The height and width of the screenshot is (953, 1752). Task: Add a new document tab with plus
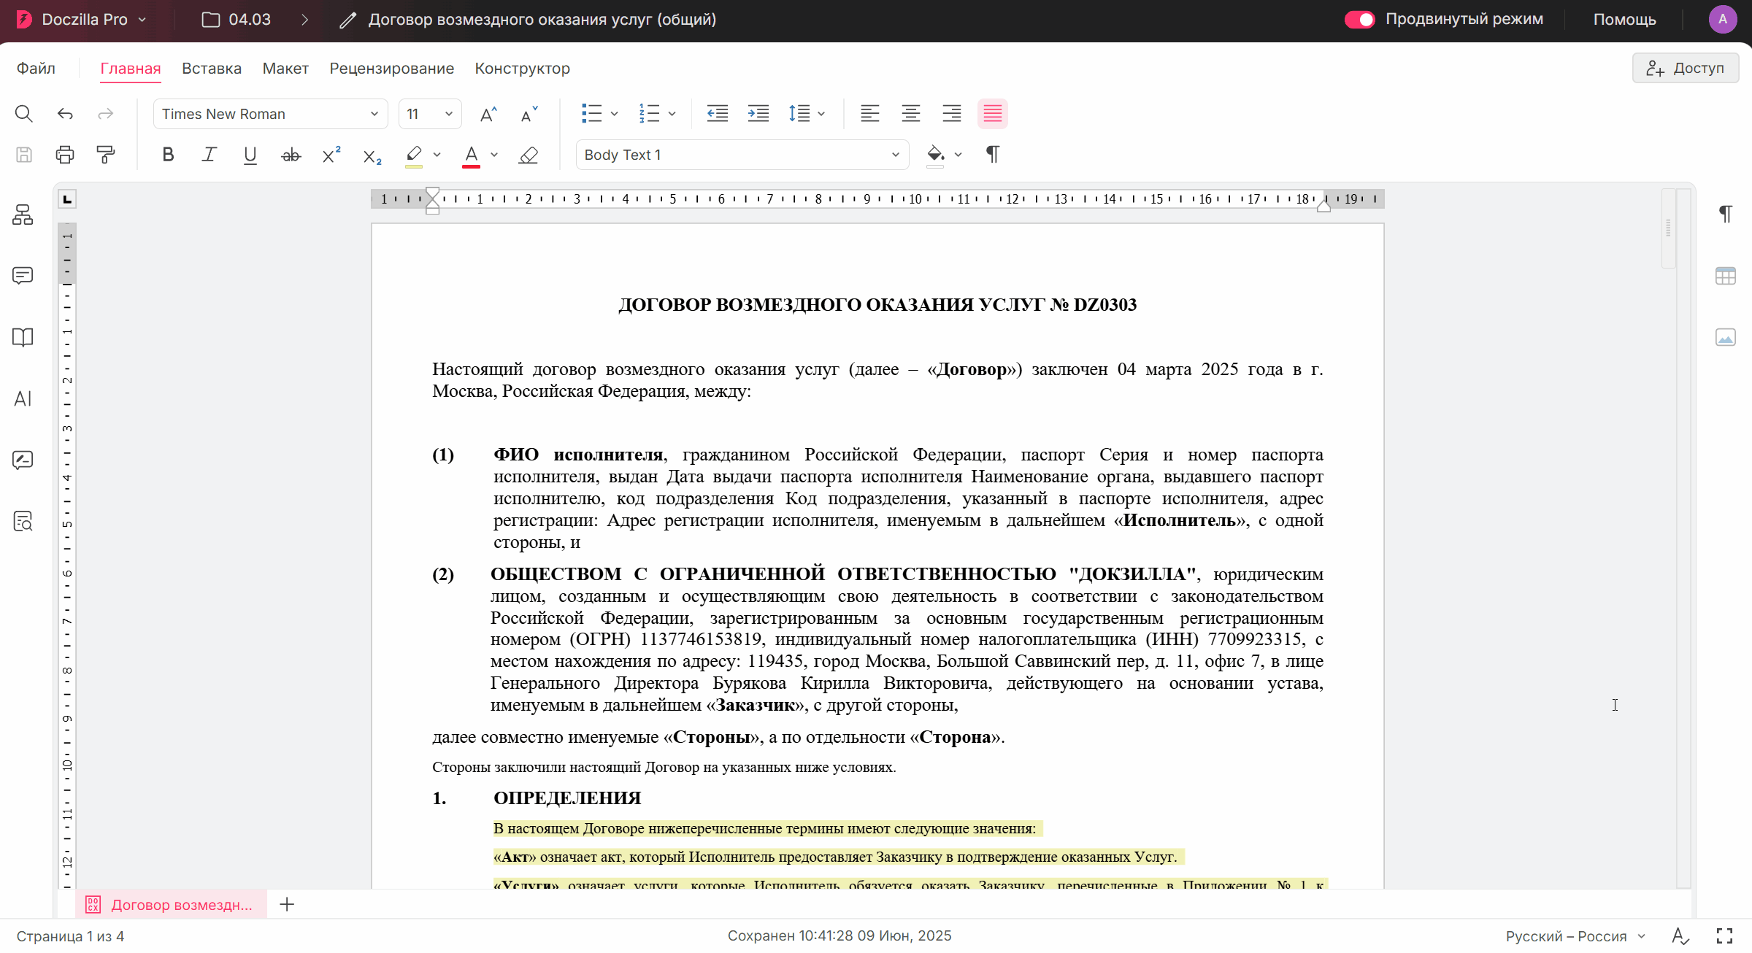[x=287, y=905]
